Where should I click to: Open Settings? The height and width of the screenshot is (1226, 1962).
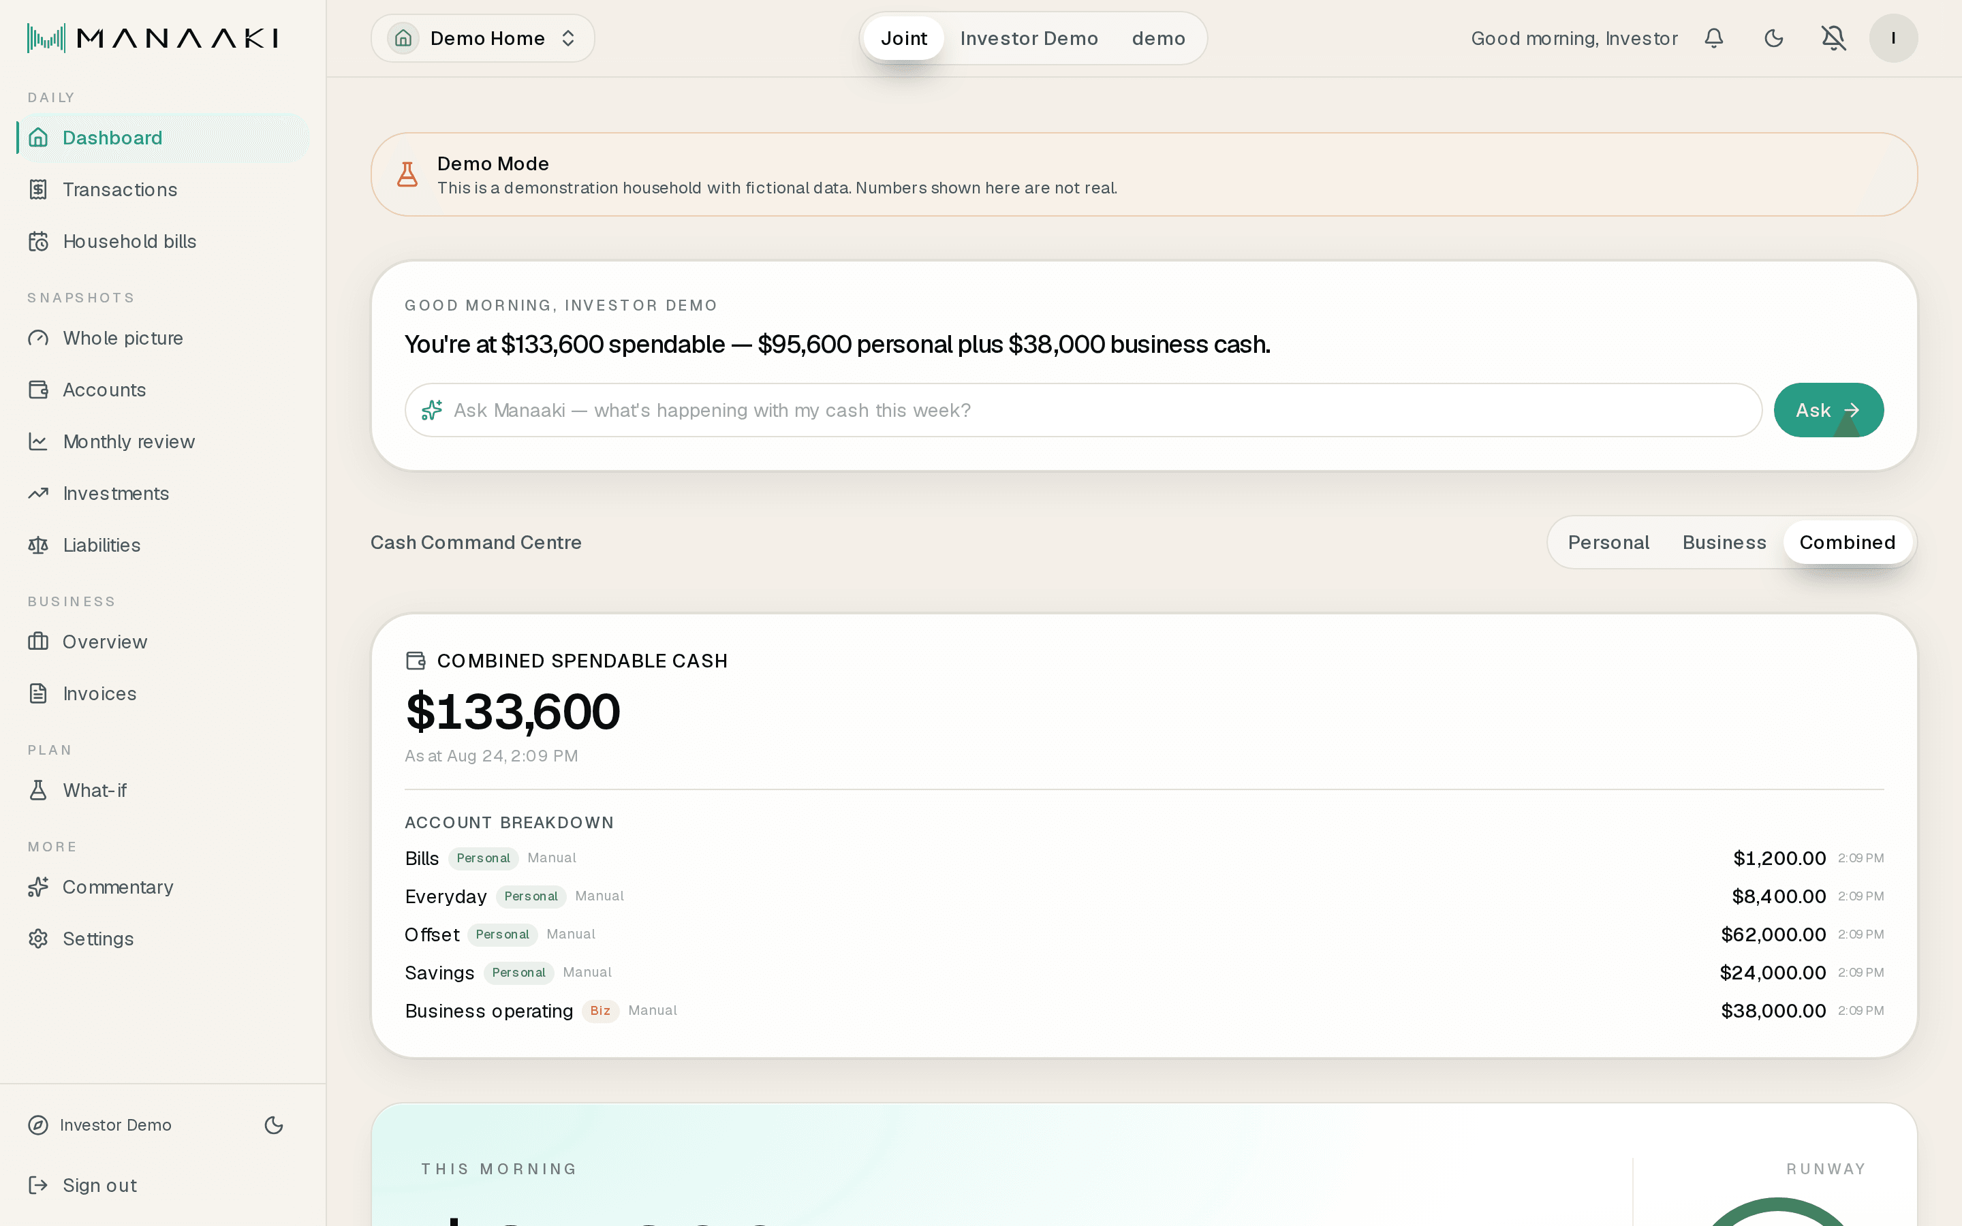click(162, 939)
